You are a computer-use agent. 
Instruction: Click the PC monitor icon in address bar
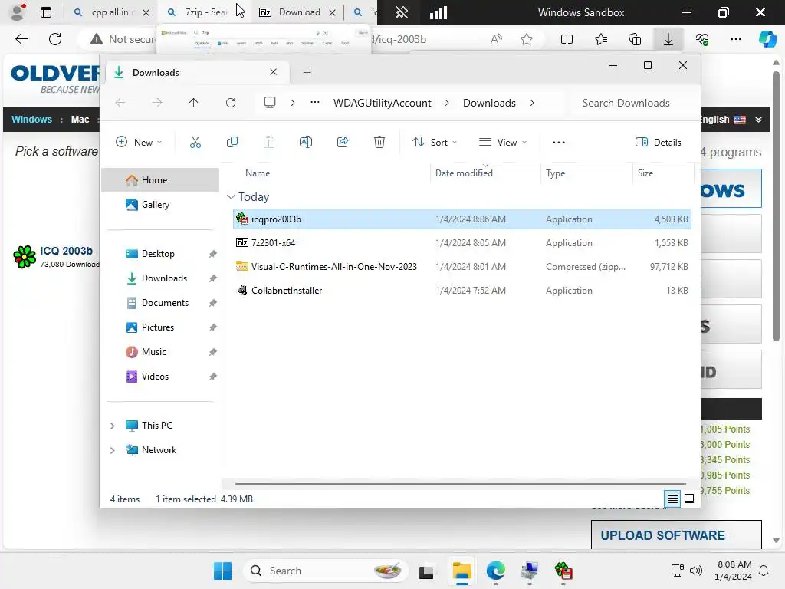270,103
